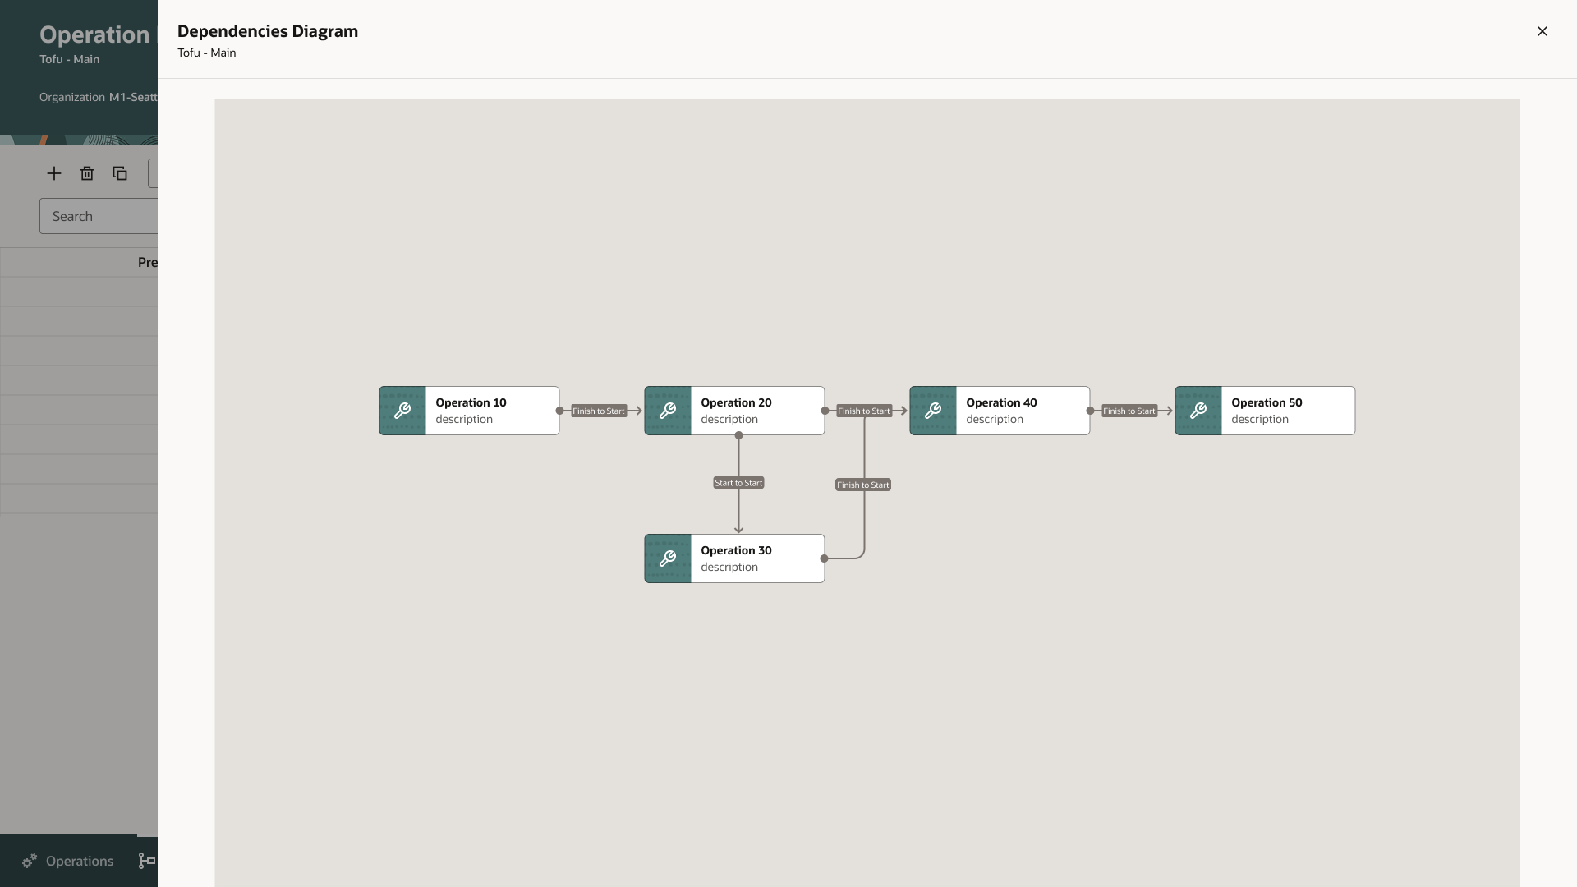This screenshot has height=887, width=1577.
Task: Click the trash delete icon
Action: pos(87,173)
